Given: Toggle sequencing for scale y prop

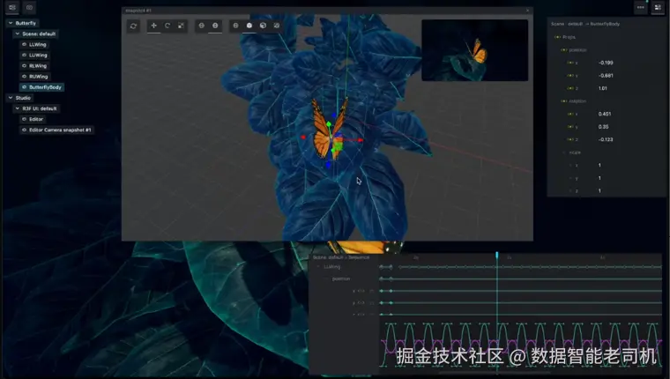Looking at the screenshot, I should click(x=570, y=178).
